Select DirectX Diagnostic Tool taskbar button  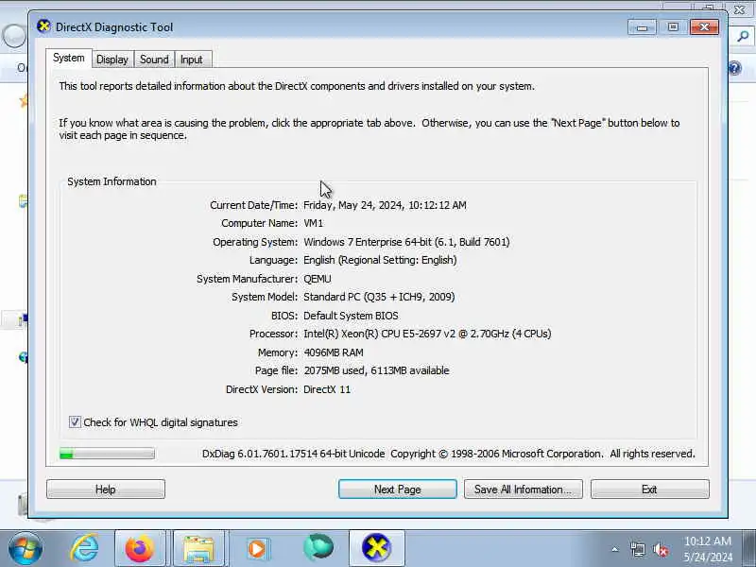tap(376, 548)
